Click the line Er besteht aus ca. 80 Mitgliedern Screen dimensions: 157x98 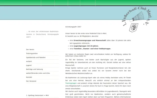82,36
